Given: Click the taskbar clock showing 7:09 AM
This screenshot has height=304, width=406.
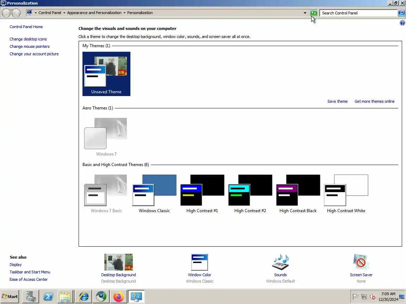Looking at the screenshot, I should [388, 297].
